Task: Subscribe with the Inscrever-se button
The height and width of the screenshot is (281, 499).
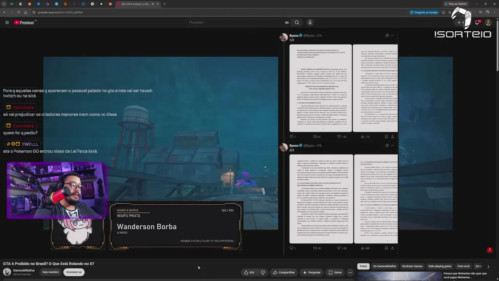Action: tap(74, 272)
